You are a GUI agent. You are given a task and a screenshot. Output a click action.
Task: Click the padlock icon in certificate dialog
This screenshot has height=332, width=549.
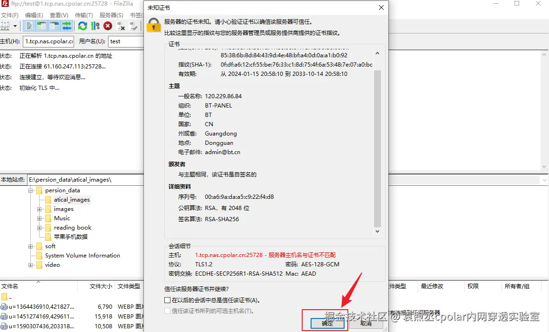click(153, 25)
